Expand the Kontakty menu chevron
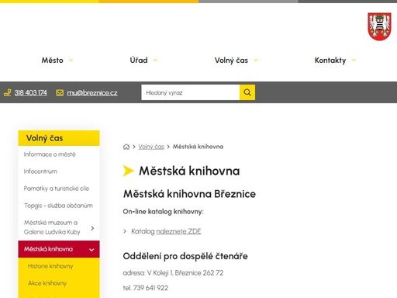Viewport: 397px width, 298px height. tap(354, 61)
